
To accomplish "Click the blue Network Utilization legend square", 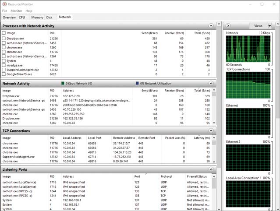I will 137,83.
